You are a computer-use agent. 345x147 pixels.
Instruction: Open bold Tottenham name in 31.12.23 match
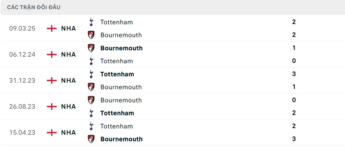tap(117, 74)
